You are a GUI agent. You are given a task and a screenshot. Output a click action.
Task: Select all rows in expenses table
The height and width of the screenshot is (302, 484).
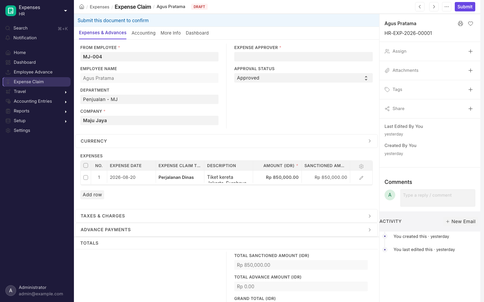tap(86, 165)
